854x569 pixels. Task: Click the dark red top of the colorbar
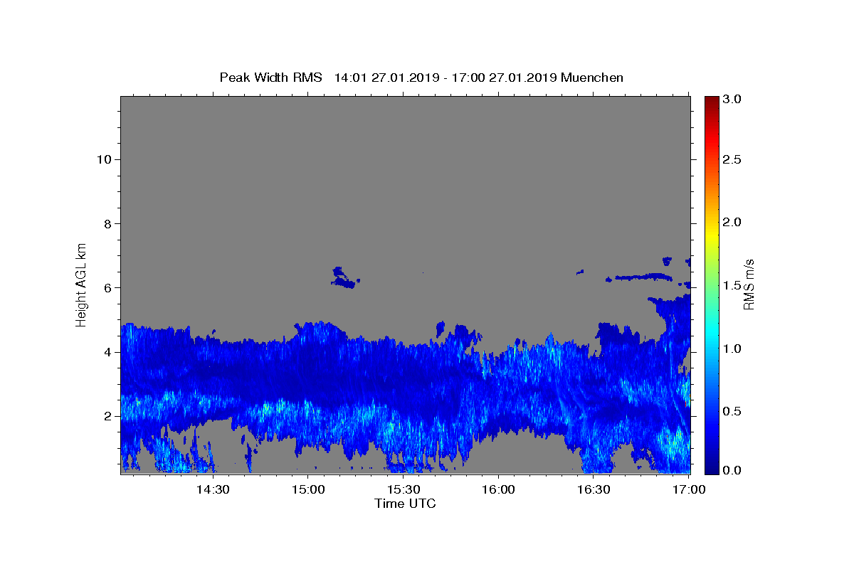coord(711,101)
